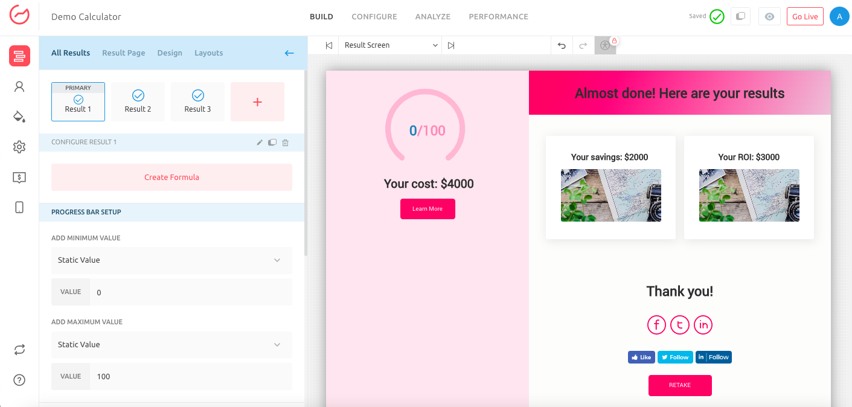Click the redo arrow

pos(583,45)
